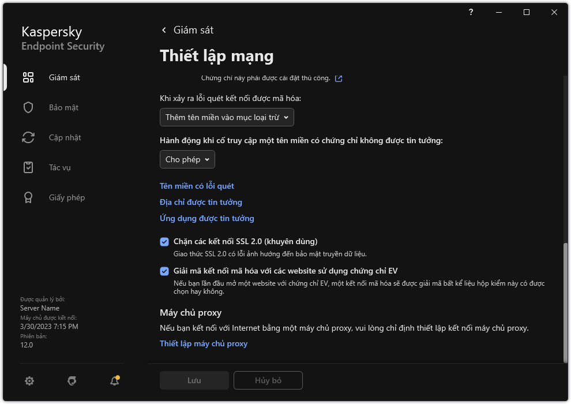Click the vertical scrollbar thumb
Image resolution: width=571 pixels, height=404 pixels.
tap(565, 300)
